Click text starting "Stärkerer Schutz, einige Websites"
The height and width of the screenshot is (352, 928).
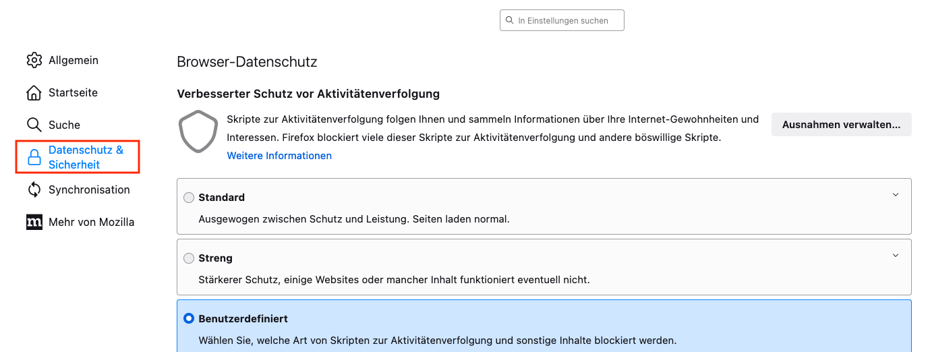394,279
